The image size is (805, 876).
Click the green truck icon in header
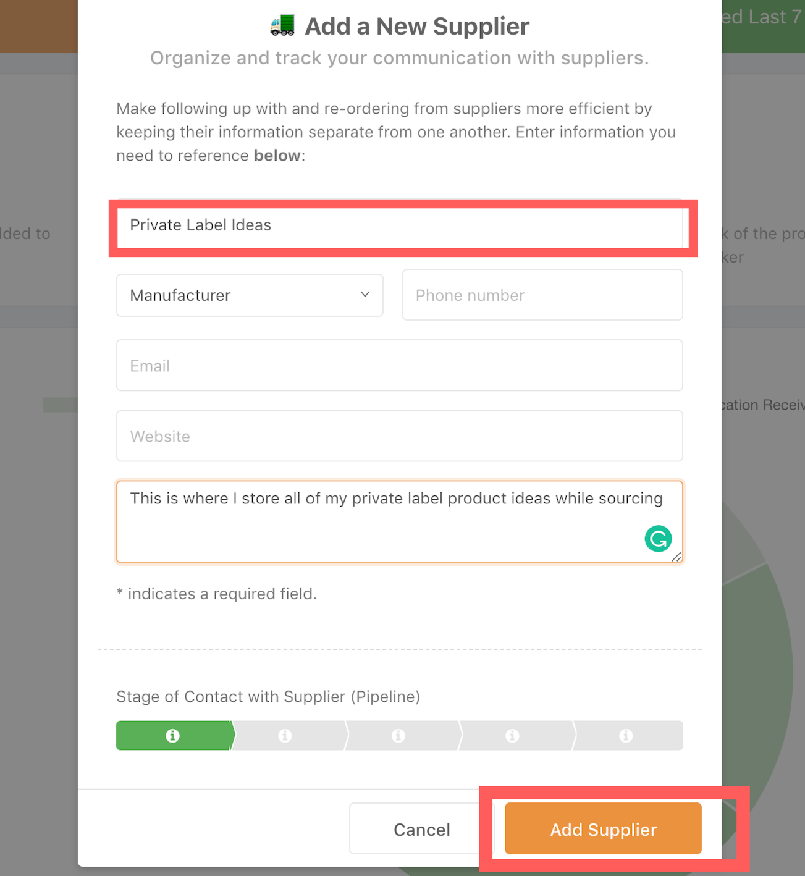coord(282,26)
